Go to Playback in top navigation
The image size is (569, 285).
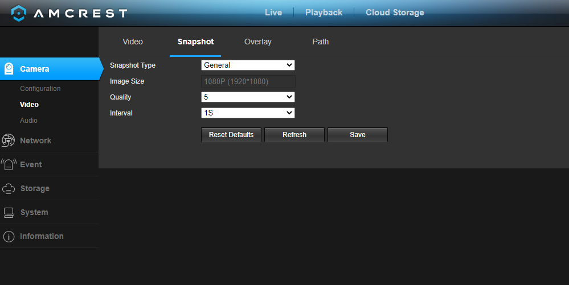pyautogui.click(x=324, y=13)
